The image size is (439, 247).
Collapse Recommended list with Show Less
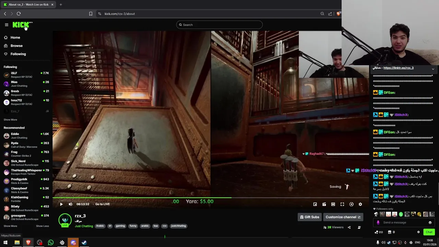pyautogui.click(x=43, y=226)
